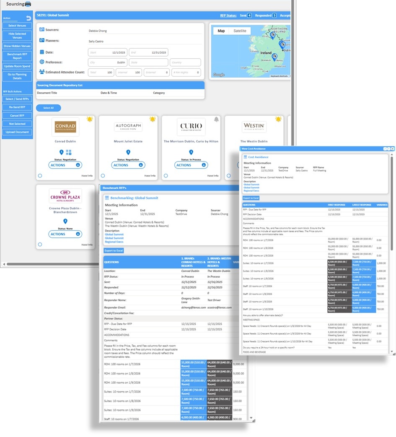
Task: Click Export to Excel in Cost Avoidance
Action: tap(251, 198)
